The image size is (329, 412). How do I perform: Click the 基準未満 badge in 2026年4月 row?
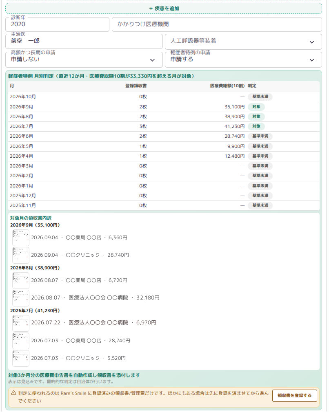click(x=260, y=156)
